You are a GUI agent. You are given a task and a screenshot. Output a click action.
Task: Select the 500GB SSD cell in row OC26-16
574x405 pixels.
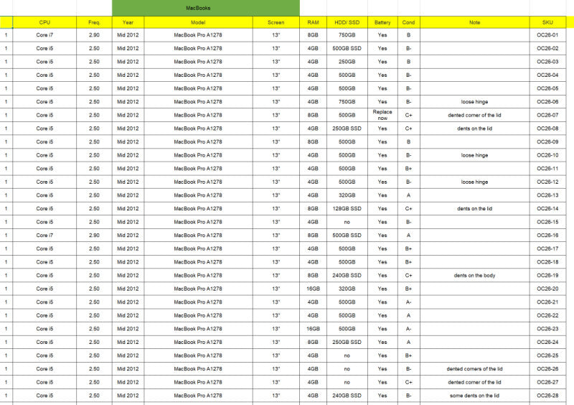tap(347, 236)
